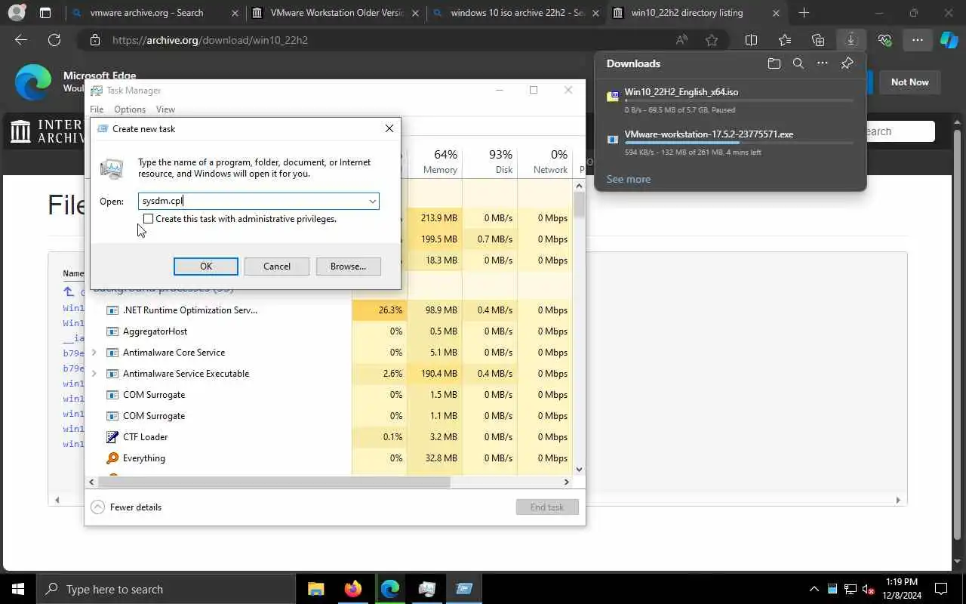The image size is (966, 604).
Task: Switch to windows 10 iso archive 22h2 tab
Action: pyautogui.click(x=517, y=13)
